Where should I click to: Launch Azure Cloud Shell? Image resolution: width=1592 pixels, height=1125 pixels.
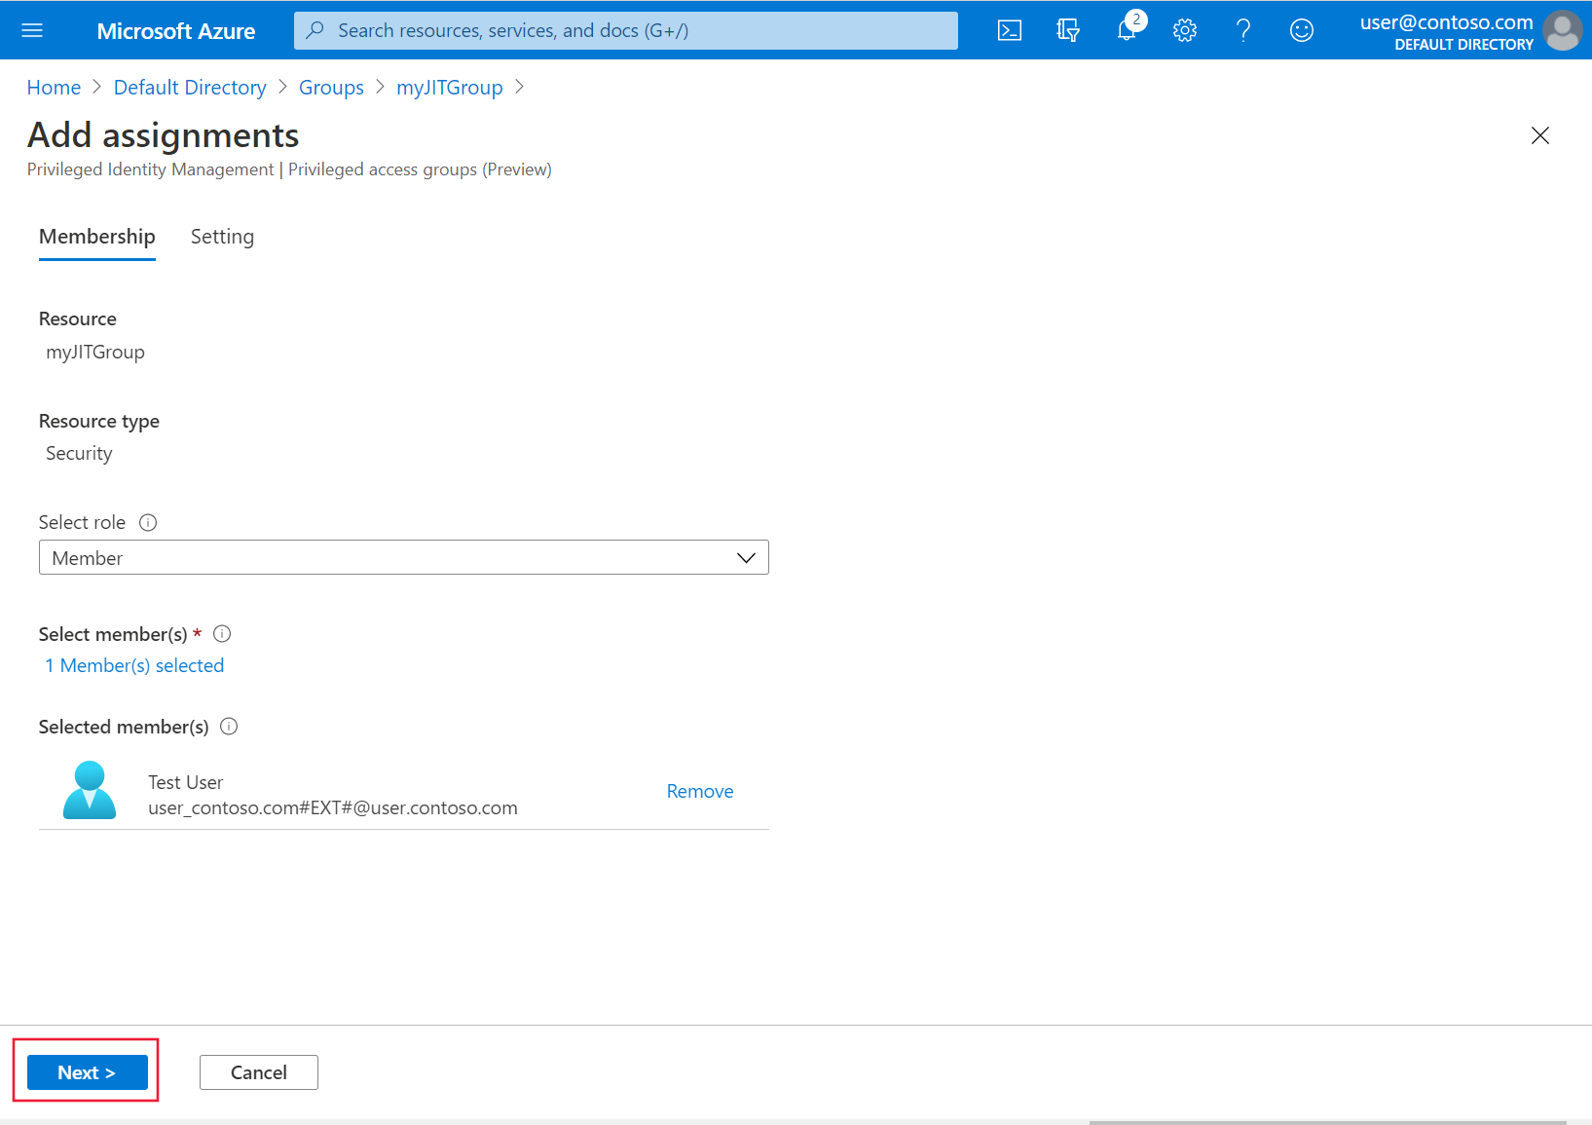[x=1010, y=30]
